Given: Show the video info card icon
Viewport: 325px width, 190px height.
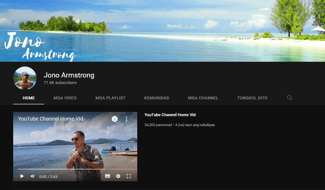Looking at the screenshot, I should pos(115,119).
